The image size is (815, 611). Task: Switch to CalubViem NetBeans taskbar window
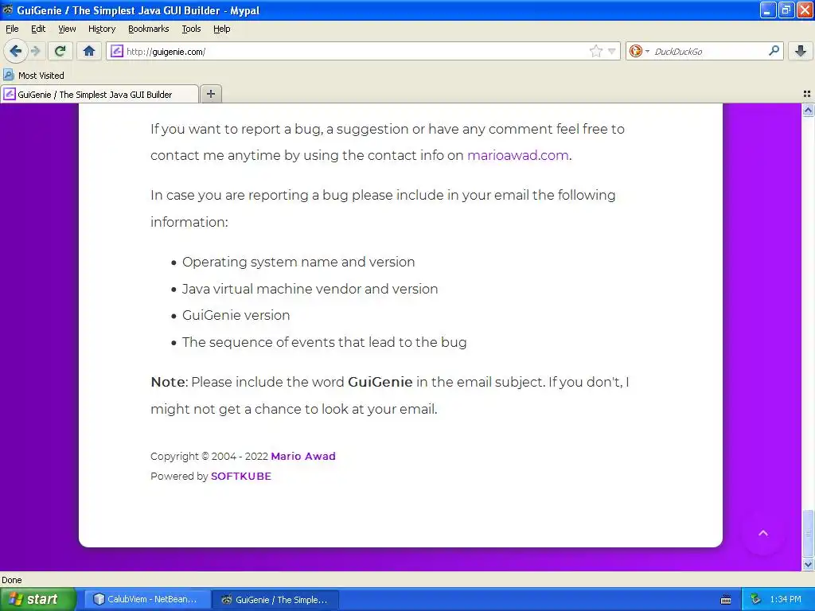[146, 599]
